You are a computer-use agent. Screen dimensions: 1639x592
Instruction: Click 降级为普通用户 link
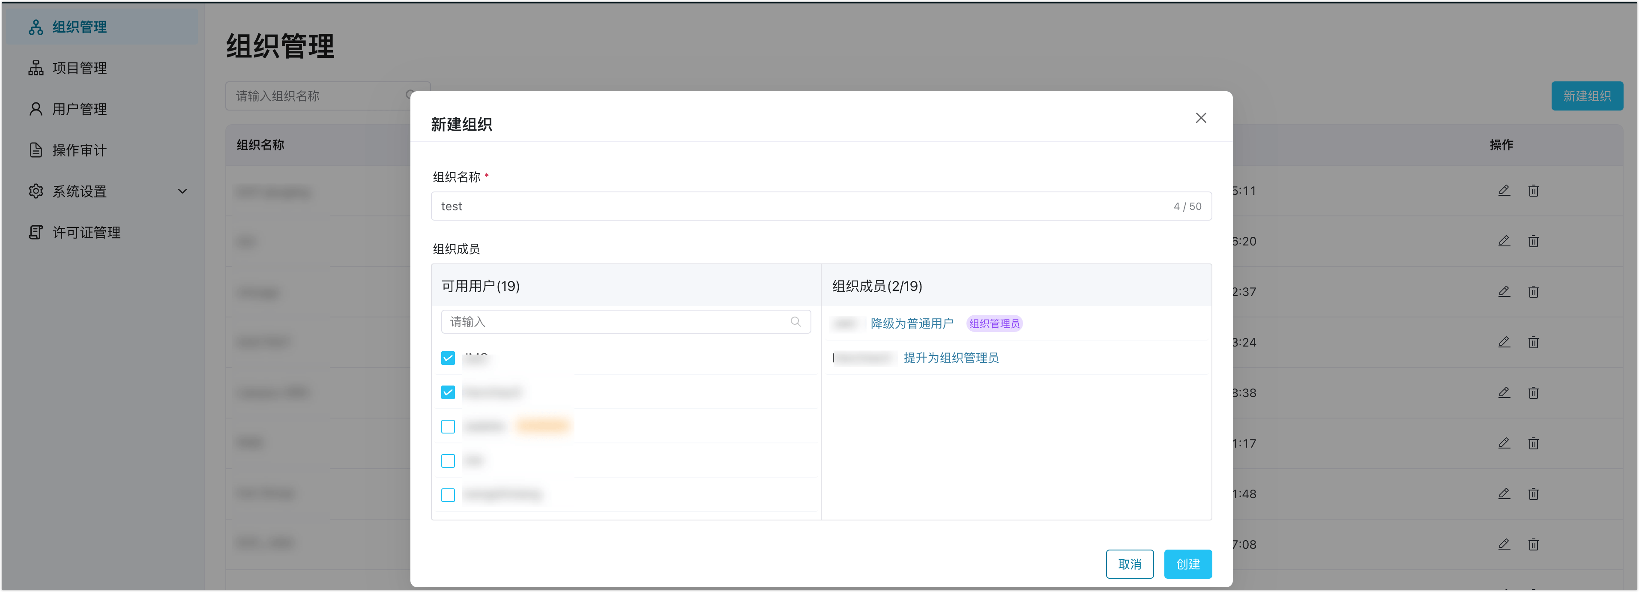click(912, 323)
